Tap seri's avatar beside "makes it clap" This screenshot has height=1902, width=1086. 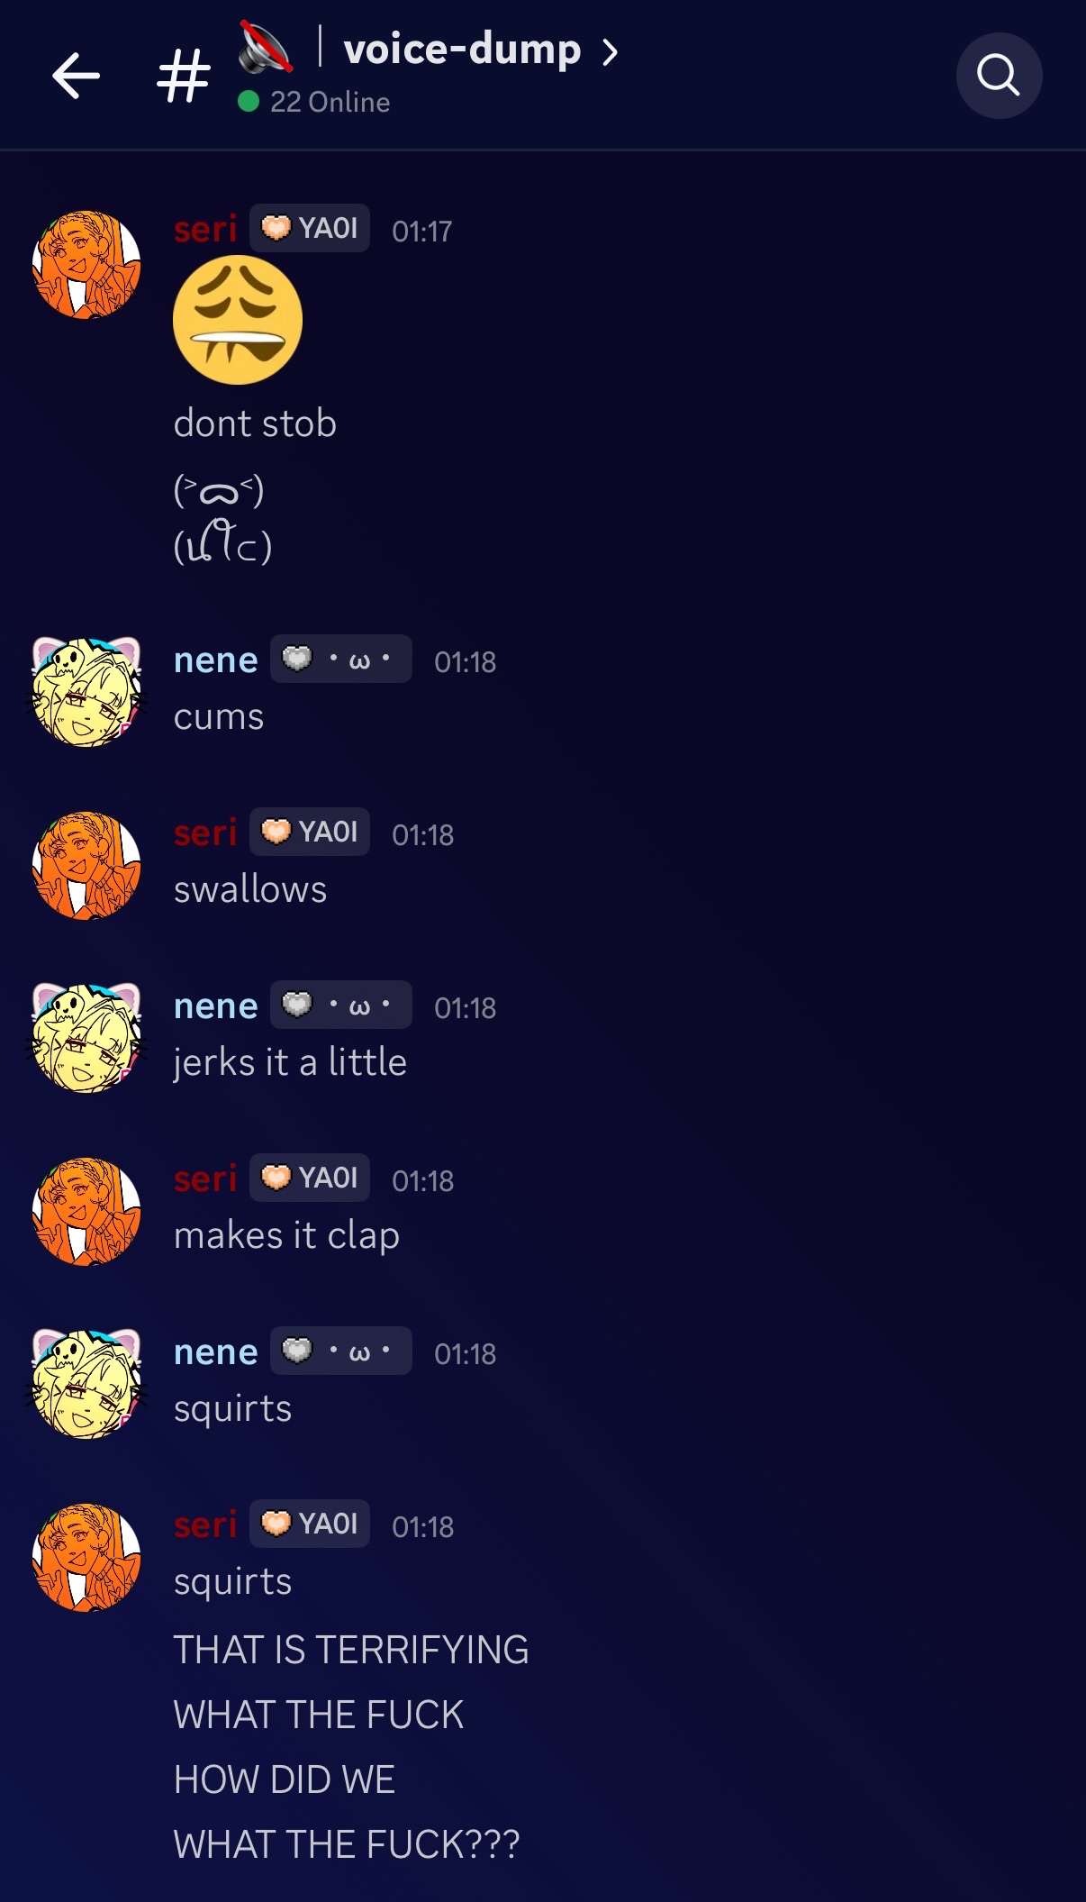[x=86, y=1212]
